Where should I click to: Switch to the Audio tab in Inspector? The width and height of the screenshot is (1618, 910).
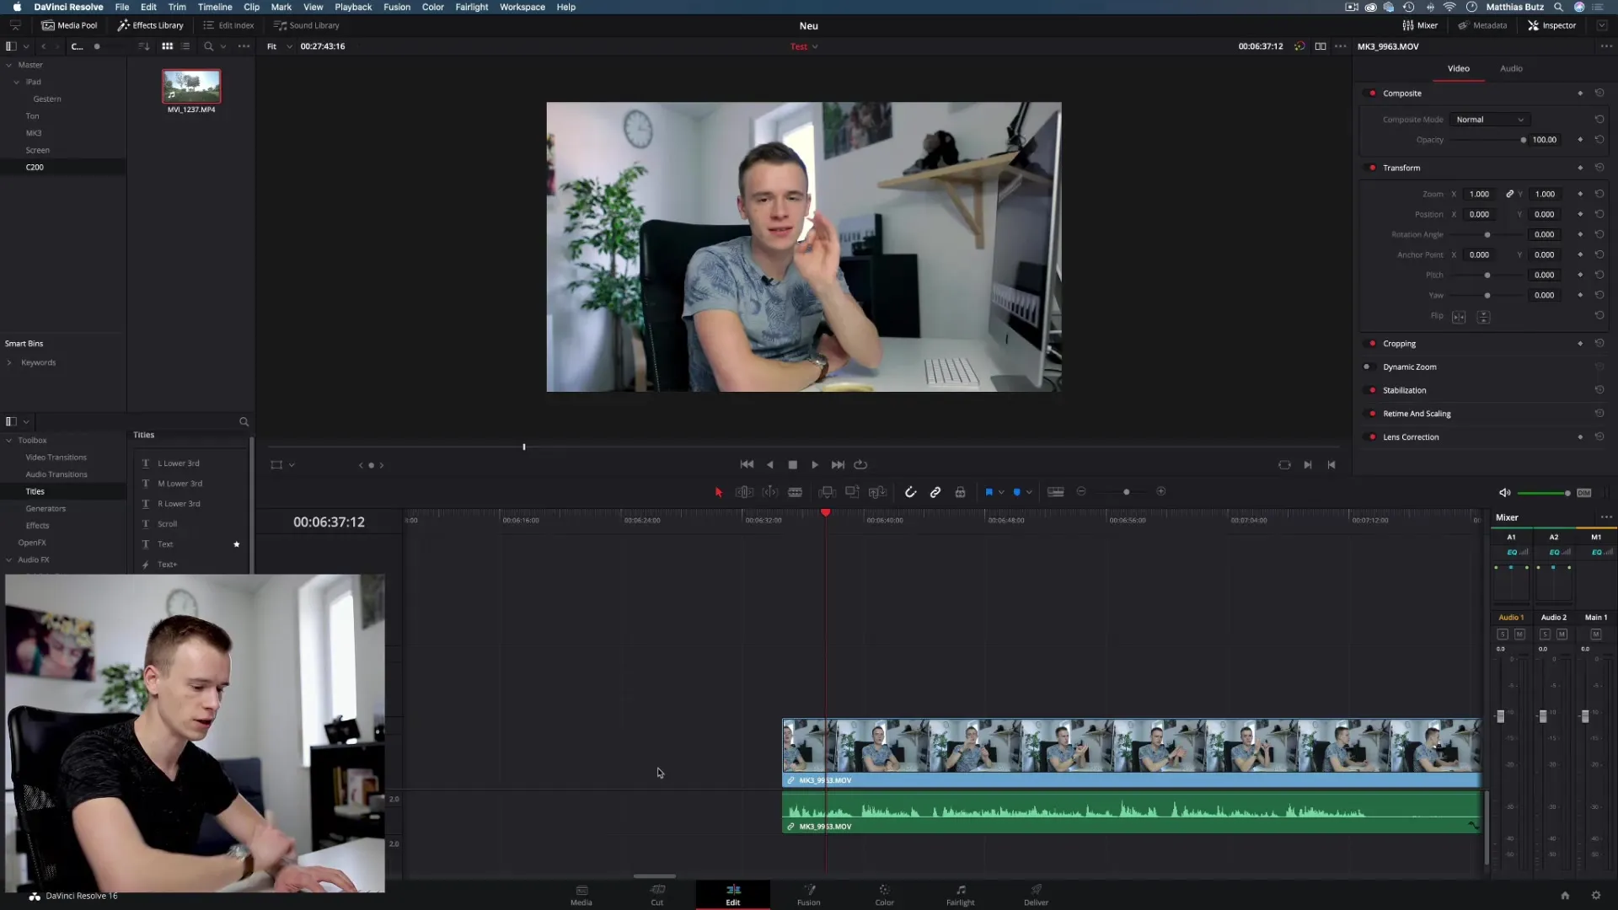pos(1511,68)
